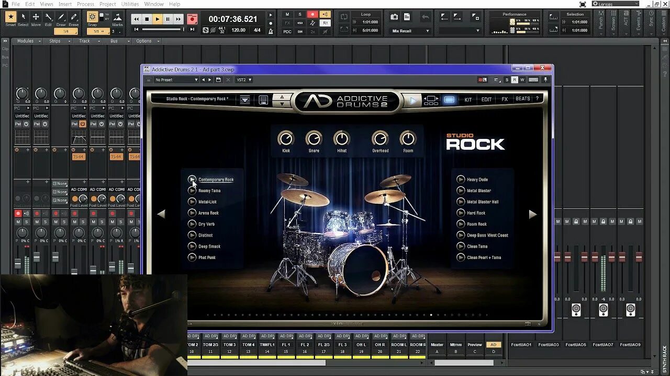
Task: Click Addictive Drums blue play preview button
Action: click(413, 100)
